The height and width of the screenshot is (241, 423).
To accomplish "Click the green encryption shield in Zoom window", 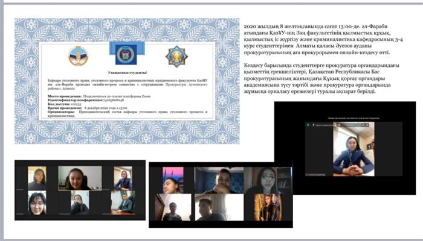I will pyautogui.click(x=308, y=125).
